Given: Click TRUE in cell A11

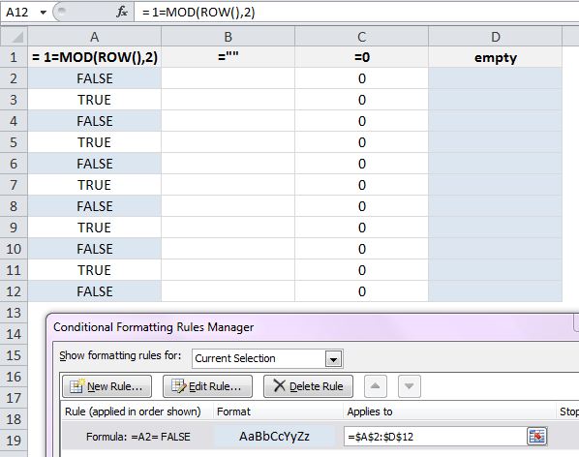Looking at the screenshot, I should (94, 270).
